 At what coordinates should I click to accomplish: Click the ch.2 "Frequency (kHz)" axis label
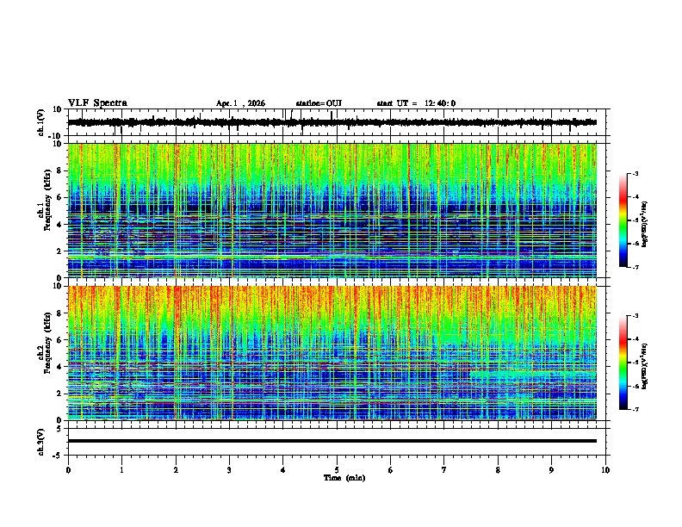[x=47, y=343]
